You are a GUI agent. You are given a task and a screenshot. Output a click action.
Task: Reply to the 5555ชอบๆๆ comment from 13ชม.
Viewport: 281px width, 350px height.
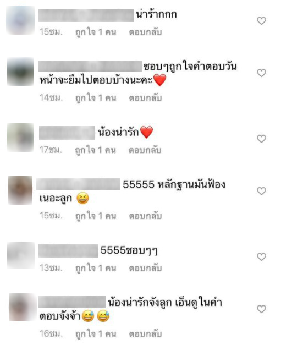pyautogui.click(x=145, y=268)
